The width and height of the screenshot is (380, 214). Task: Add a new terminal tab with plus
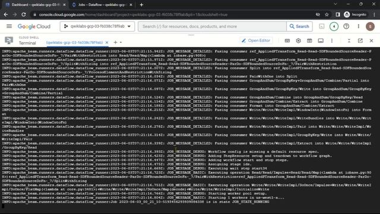[x=115, y=42]
